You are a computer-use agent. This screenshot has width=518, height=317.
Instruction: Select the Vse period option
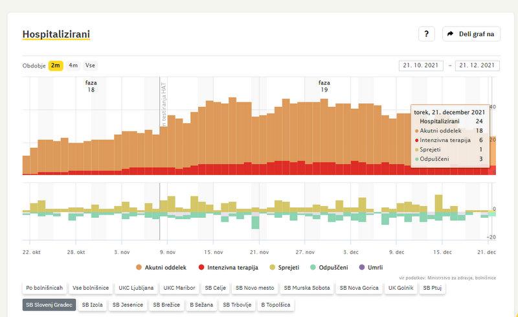coord(90,65)
